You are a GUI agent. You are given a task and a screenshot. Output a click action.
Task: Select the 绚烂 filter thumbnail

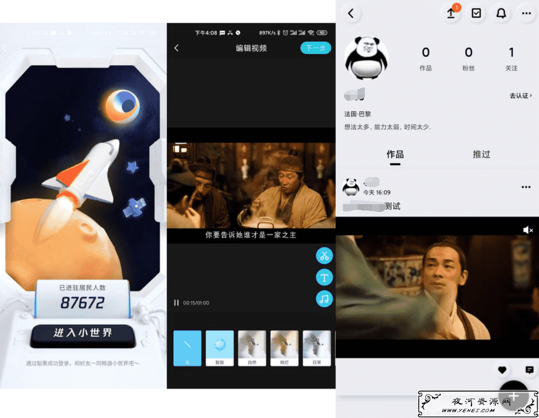pos(284,348)
